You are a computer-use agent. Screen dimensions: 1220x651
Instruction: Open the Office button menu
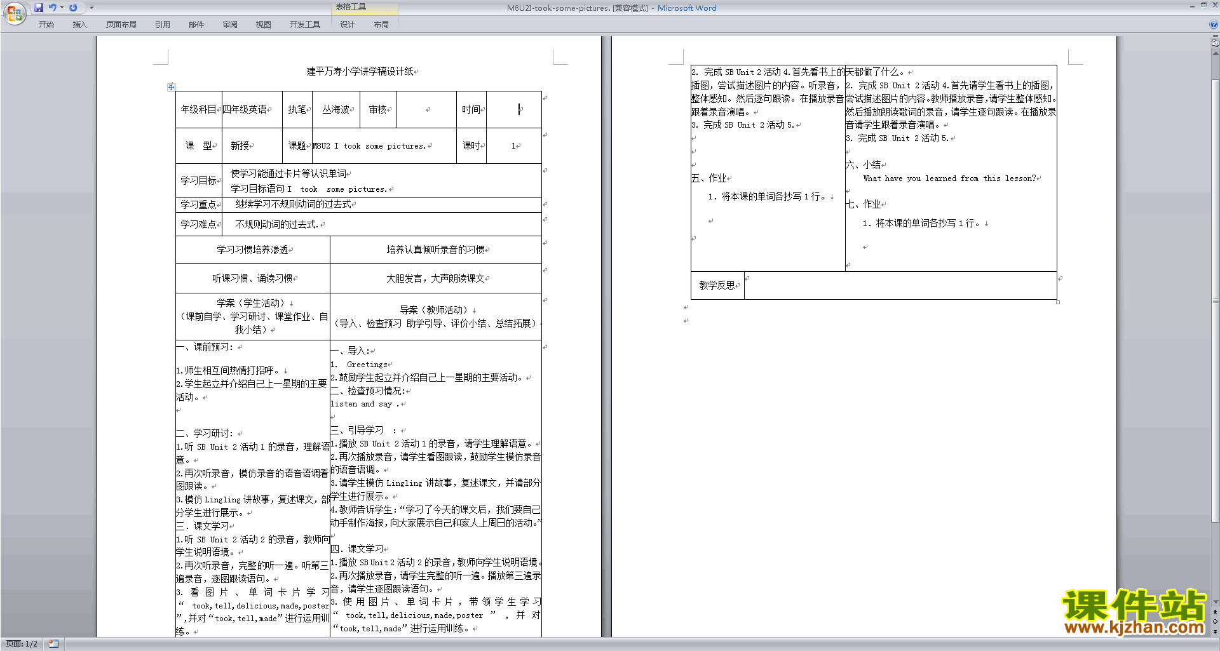pos(14,13)
